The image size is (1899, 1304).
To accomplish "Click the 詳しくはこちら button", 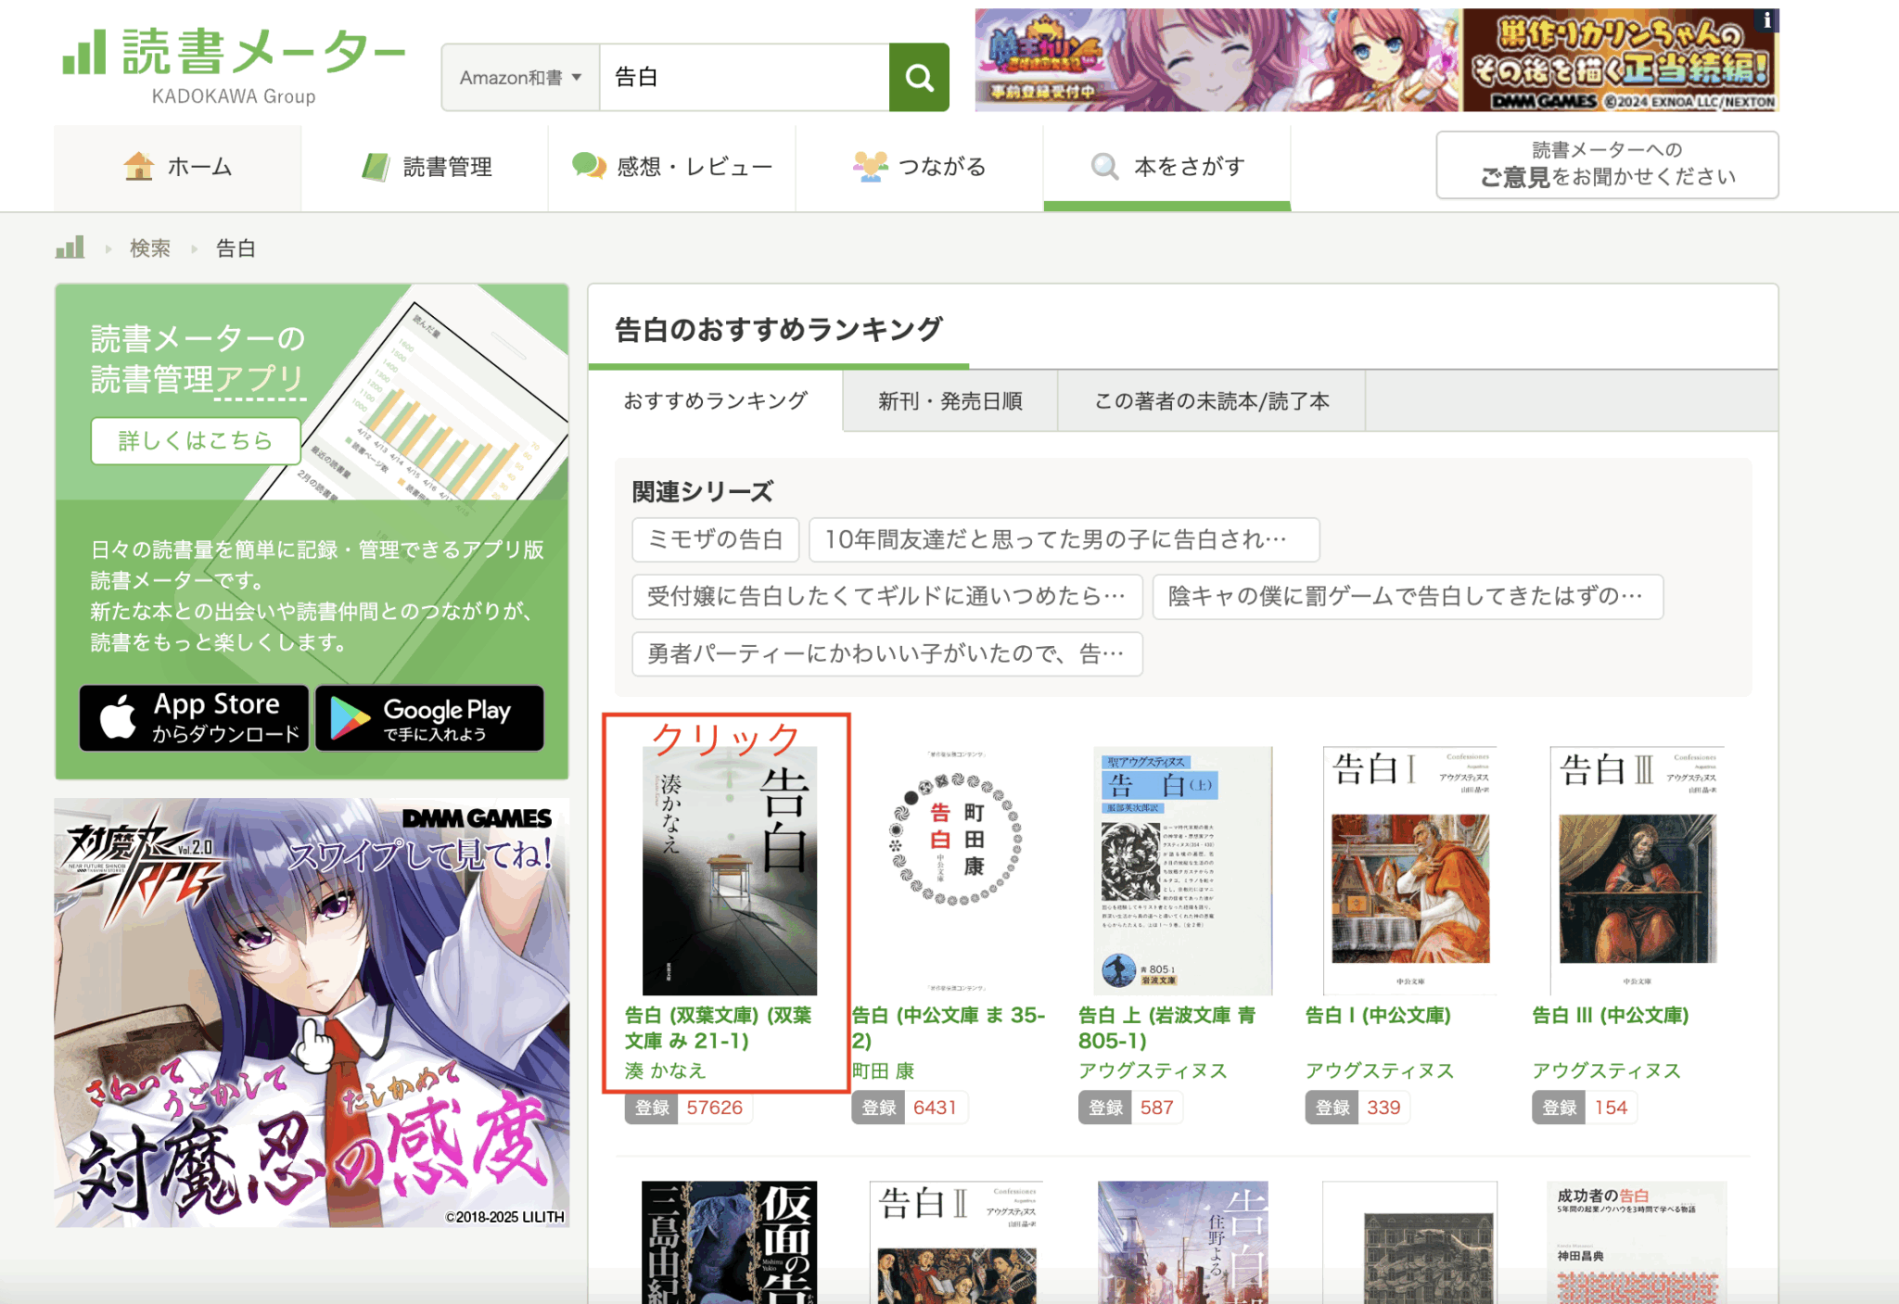I will coord(196,440).
